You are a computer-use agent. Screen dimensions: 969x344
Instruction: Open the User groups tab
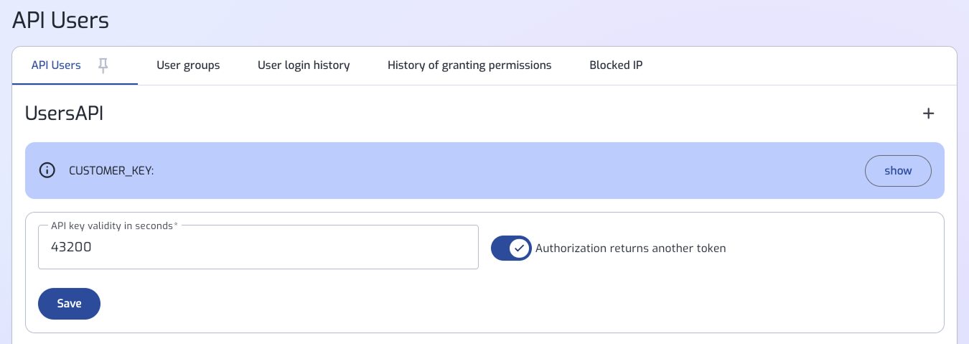tap(188, 65)
